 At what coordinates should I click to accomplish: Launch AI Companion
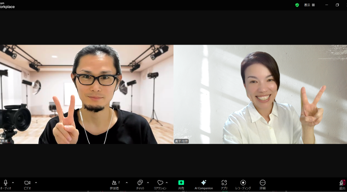[x=203, y=183]
